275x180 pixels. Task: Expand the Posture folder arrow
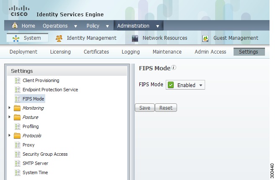[x=10, y=117]
